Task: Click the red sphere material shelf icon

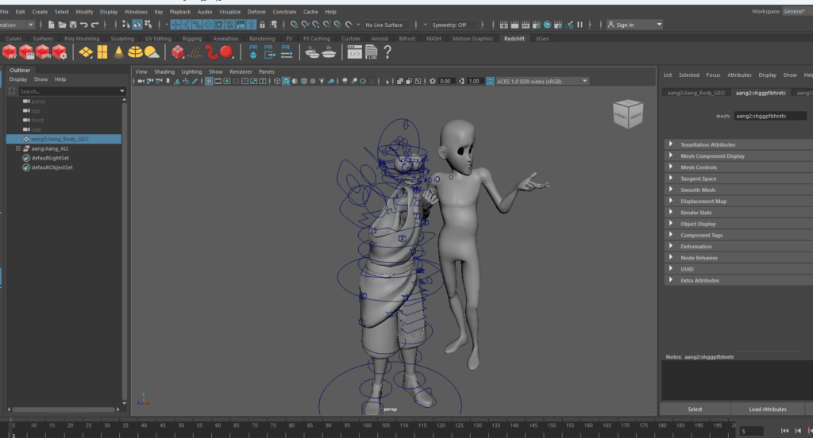Action: pyautogui.click(x=226, y=52)
